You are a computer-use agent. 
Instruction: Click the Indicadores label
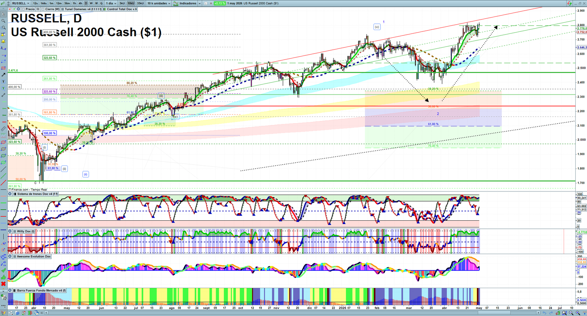click(x=188, y=3)
